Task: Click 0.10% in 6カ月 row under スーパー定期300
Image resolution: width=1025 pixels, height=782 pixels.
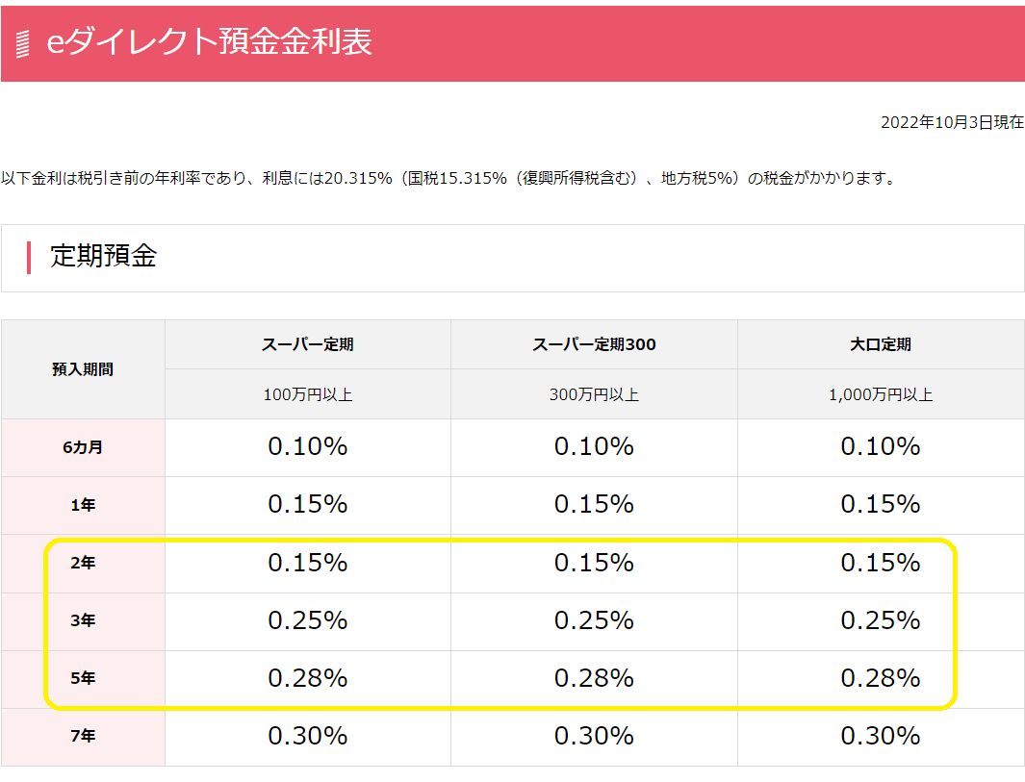Action: [x=594, y=446]
